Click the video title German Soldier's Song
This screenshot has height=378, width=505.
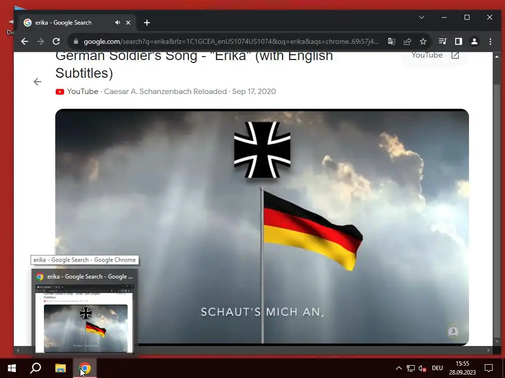(194, 64)
